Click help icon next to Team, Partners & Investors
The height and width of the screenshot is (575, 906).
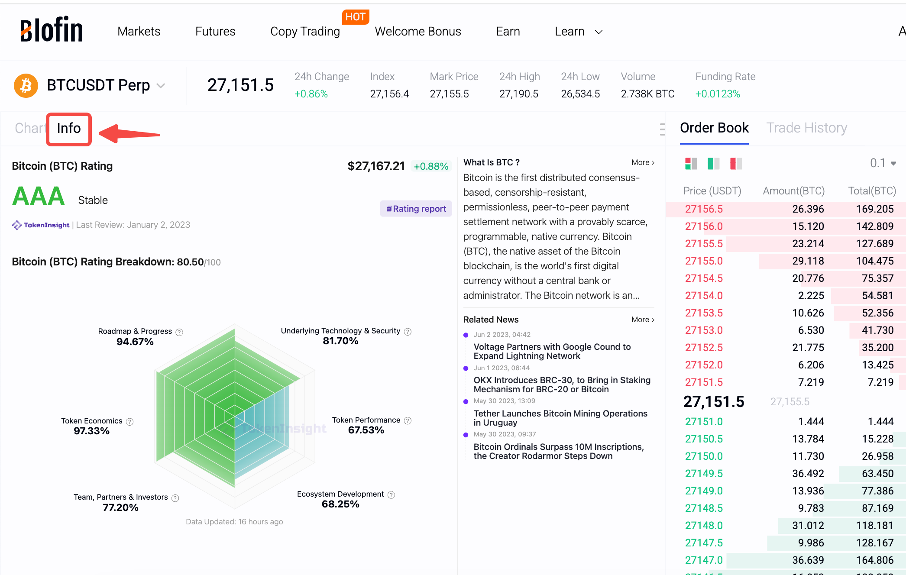175,498
